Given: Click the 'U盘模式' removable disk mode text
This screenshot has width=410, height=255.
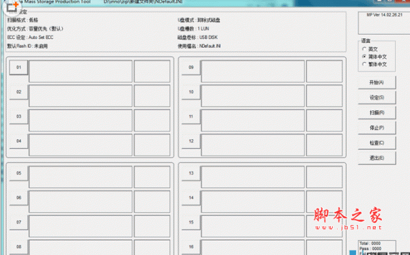Looking at the screenshot, I should (199, 20).
